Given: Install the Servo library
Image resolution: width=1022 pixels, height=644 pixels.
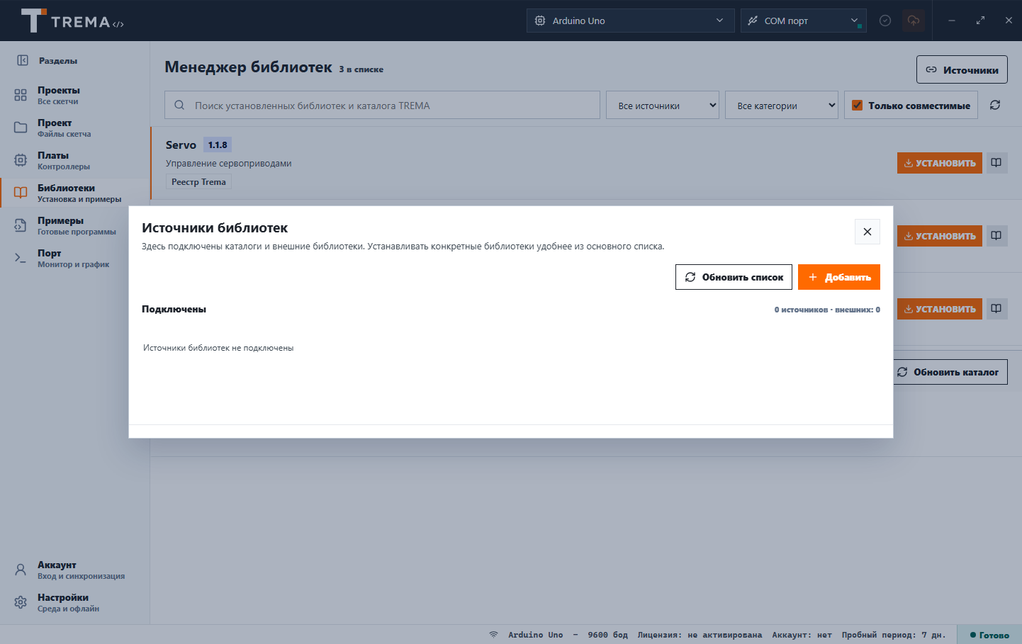Looking at the screenshot, I should (940, 163).
